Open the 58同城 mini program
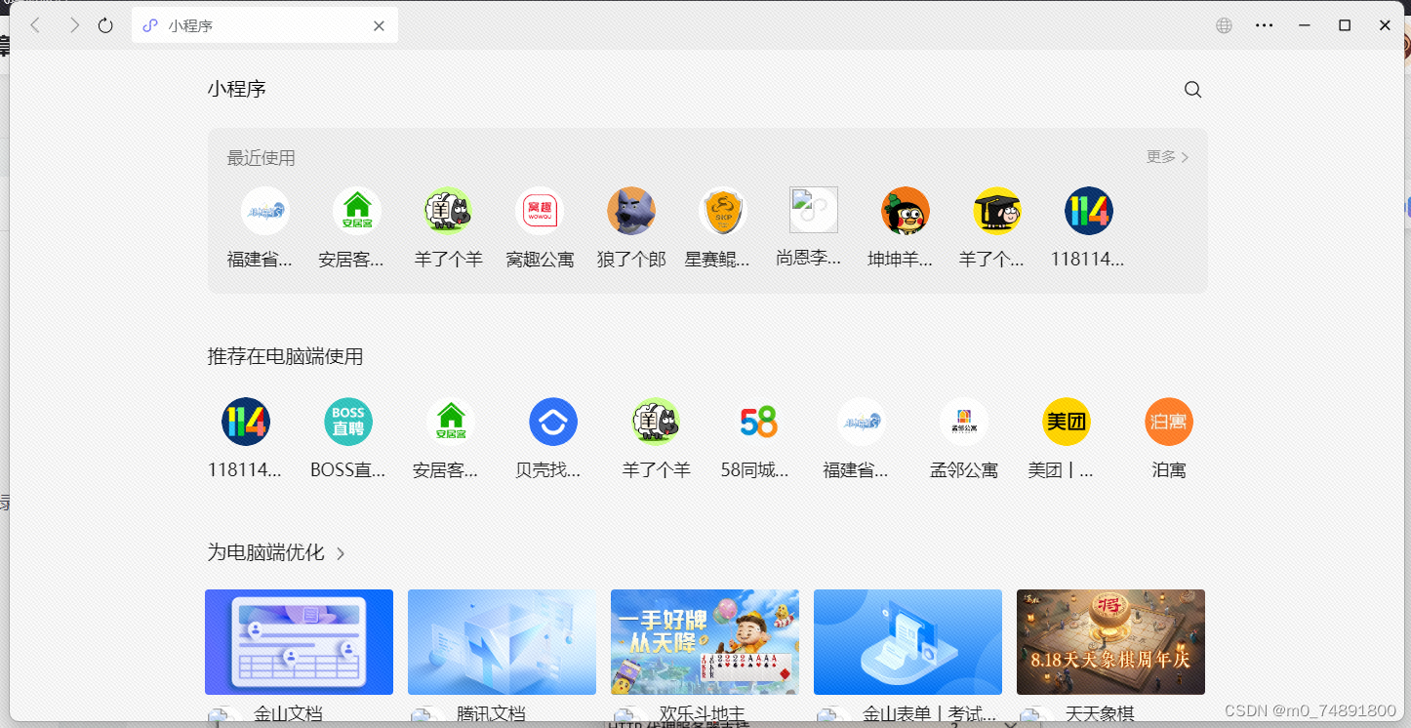The width and height of the screenshot is (1411, 728). pos(758,422)
